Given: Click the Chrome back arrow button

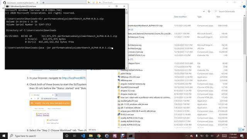Looking at the screenshot, I should coord(3,8).
